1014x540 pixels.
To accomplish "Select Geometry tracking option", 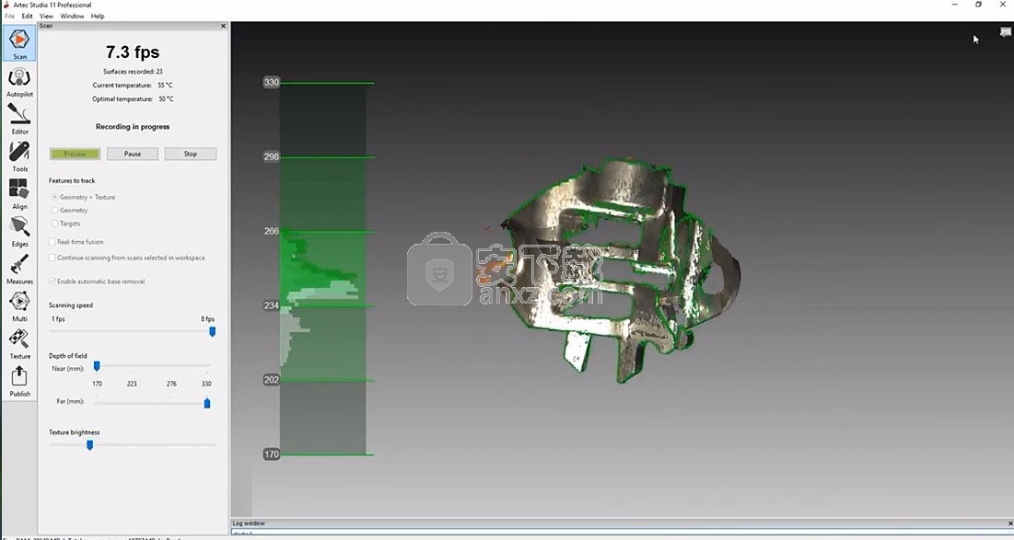I will tap(69, 210).
